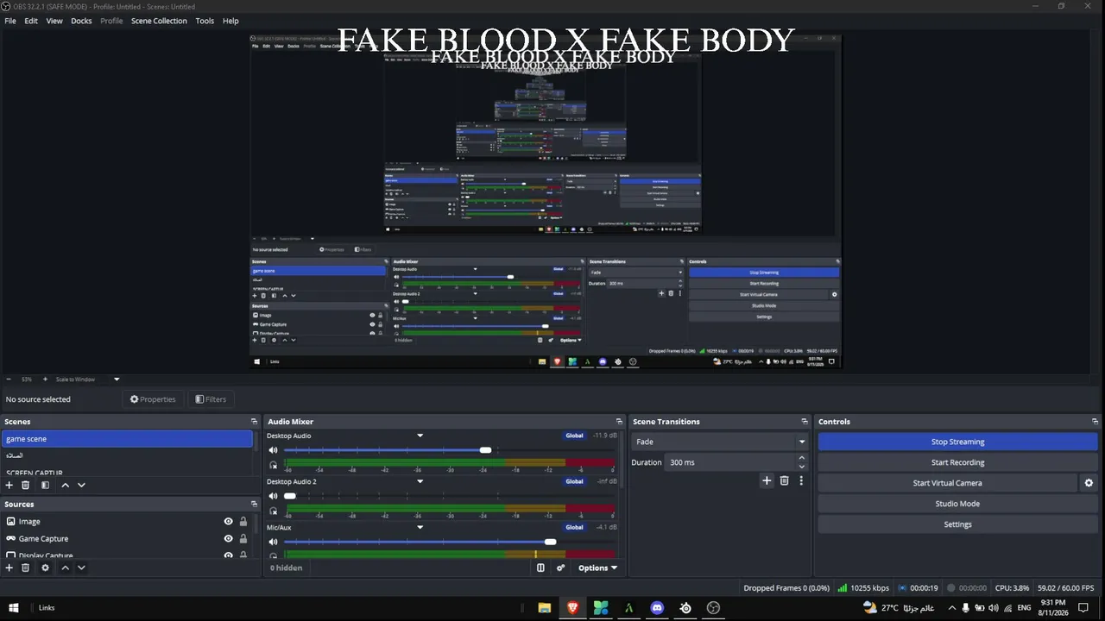The width and height of the screenshot is (1105, 621).
Task: Open advanced audio properties gears icon
Action: [x=560, y=568]
